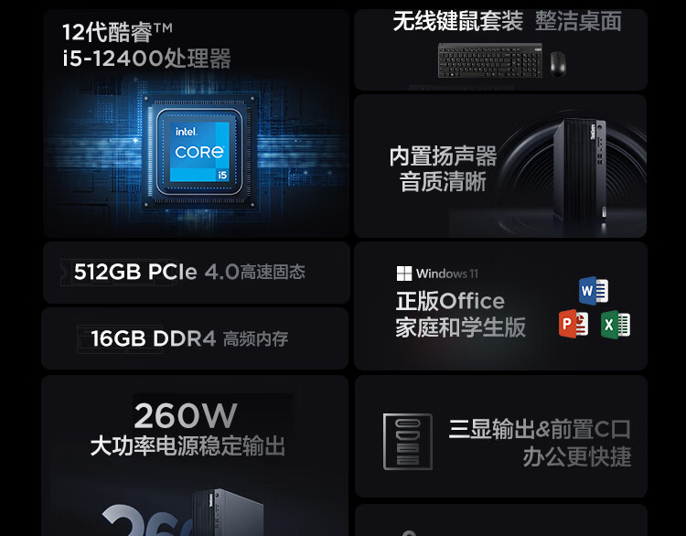Click the front port panel icon
Viewport: 686px width, 536px height.
[x=407, y=442]
